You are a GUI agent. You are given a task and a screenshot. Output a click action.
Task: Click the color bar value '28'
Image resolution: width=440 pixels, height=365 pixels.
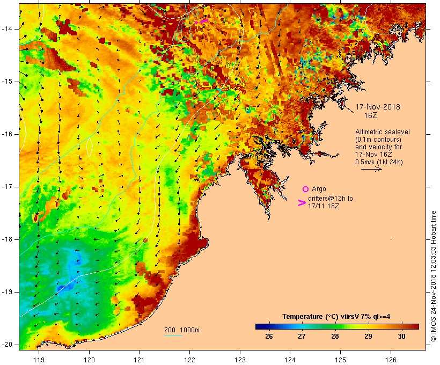tap(335, 337)
